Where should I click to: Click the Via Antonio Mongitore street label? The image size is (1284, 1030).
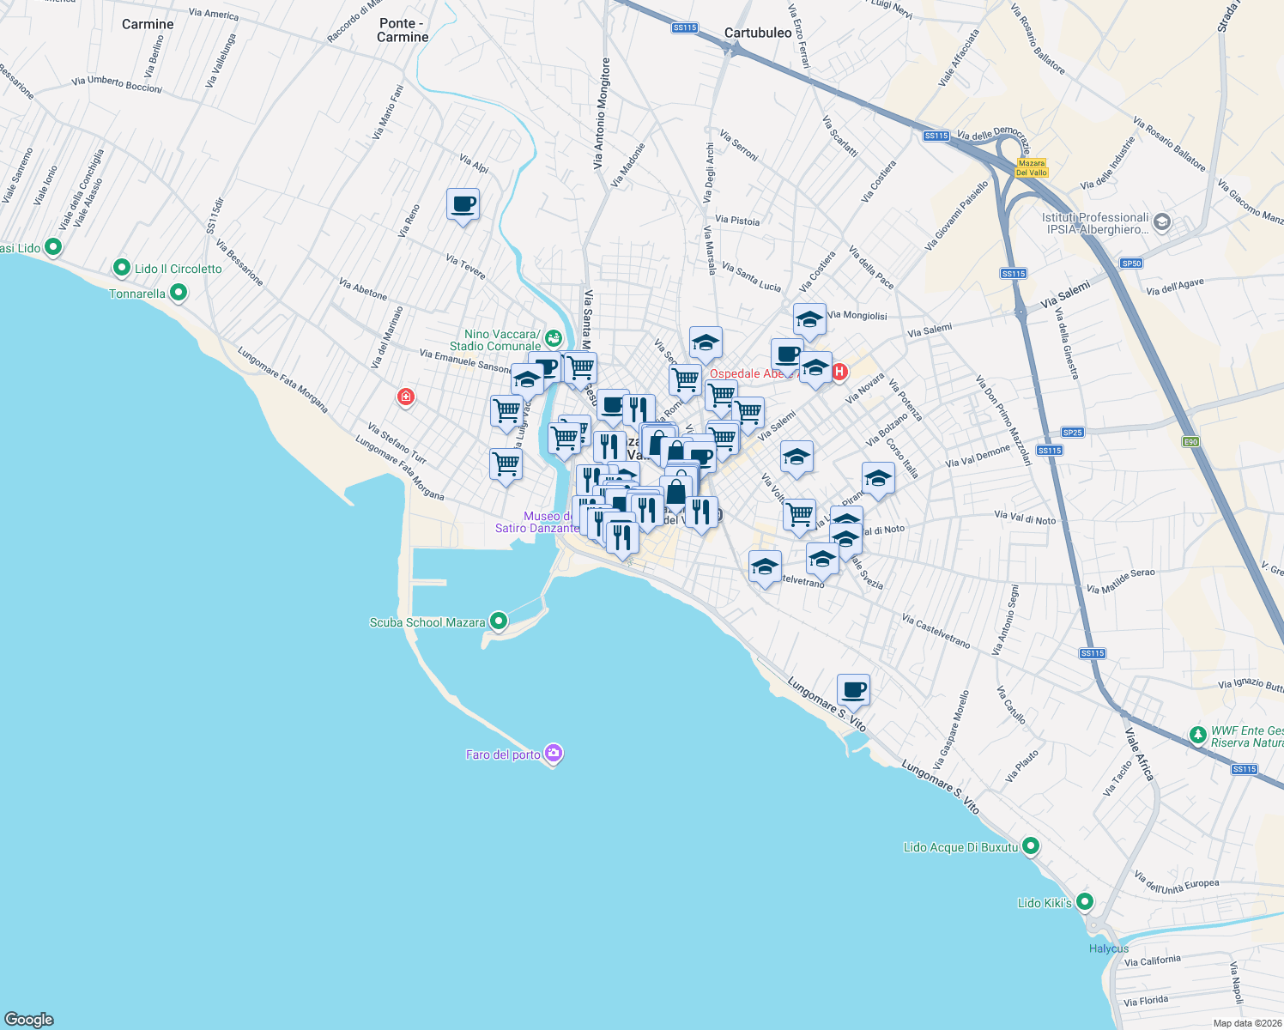tap(600, 113)
